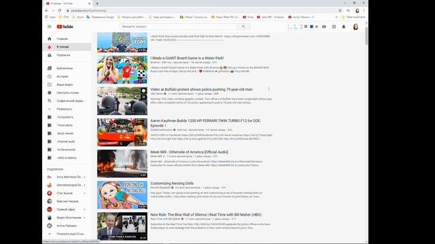
Task: Open Ваши видео in the sidebar
Action: 67,84
